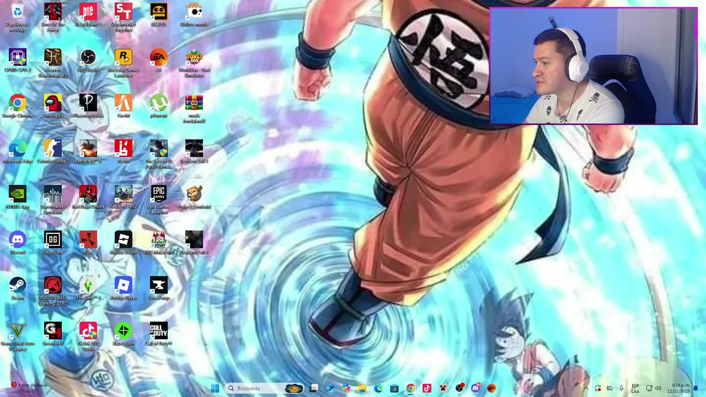Click the Microsoft Edge desktop shortcut

[18, 152]
